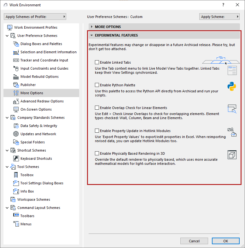Click the On-Screen Options icon
Image resolution: width=245 pixels, height=248 pixels.
(16, 109)
